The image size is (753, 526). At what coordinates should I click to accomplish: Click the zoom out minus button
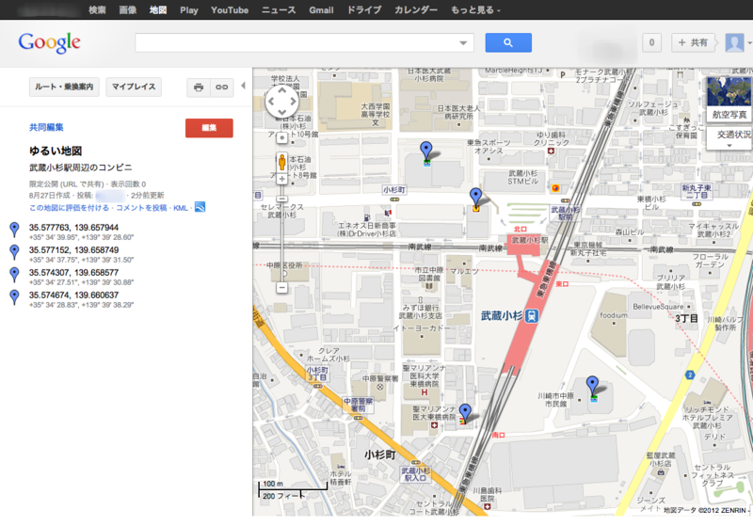281,288
